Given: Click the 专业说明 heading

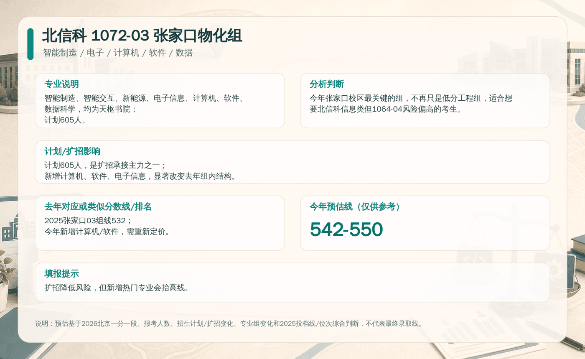Looking at the screenshot, I should click(x=61, y=84).
